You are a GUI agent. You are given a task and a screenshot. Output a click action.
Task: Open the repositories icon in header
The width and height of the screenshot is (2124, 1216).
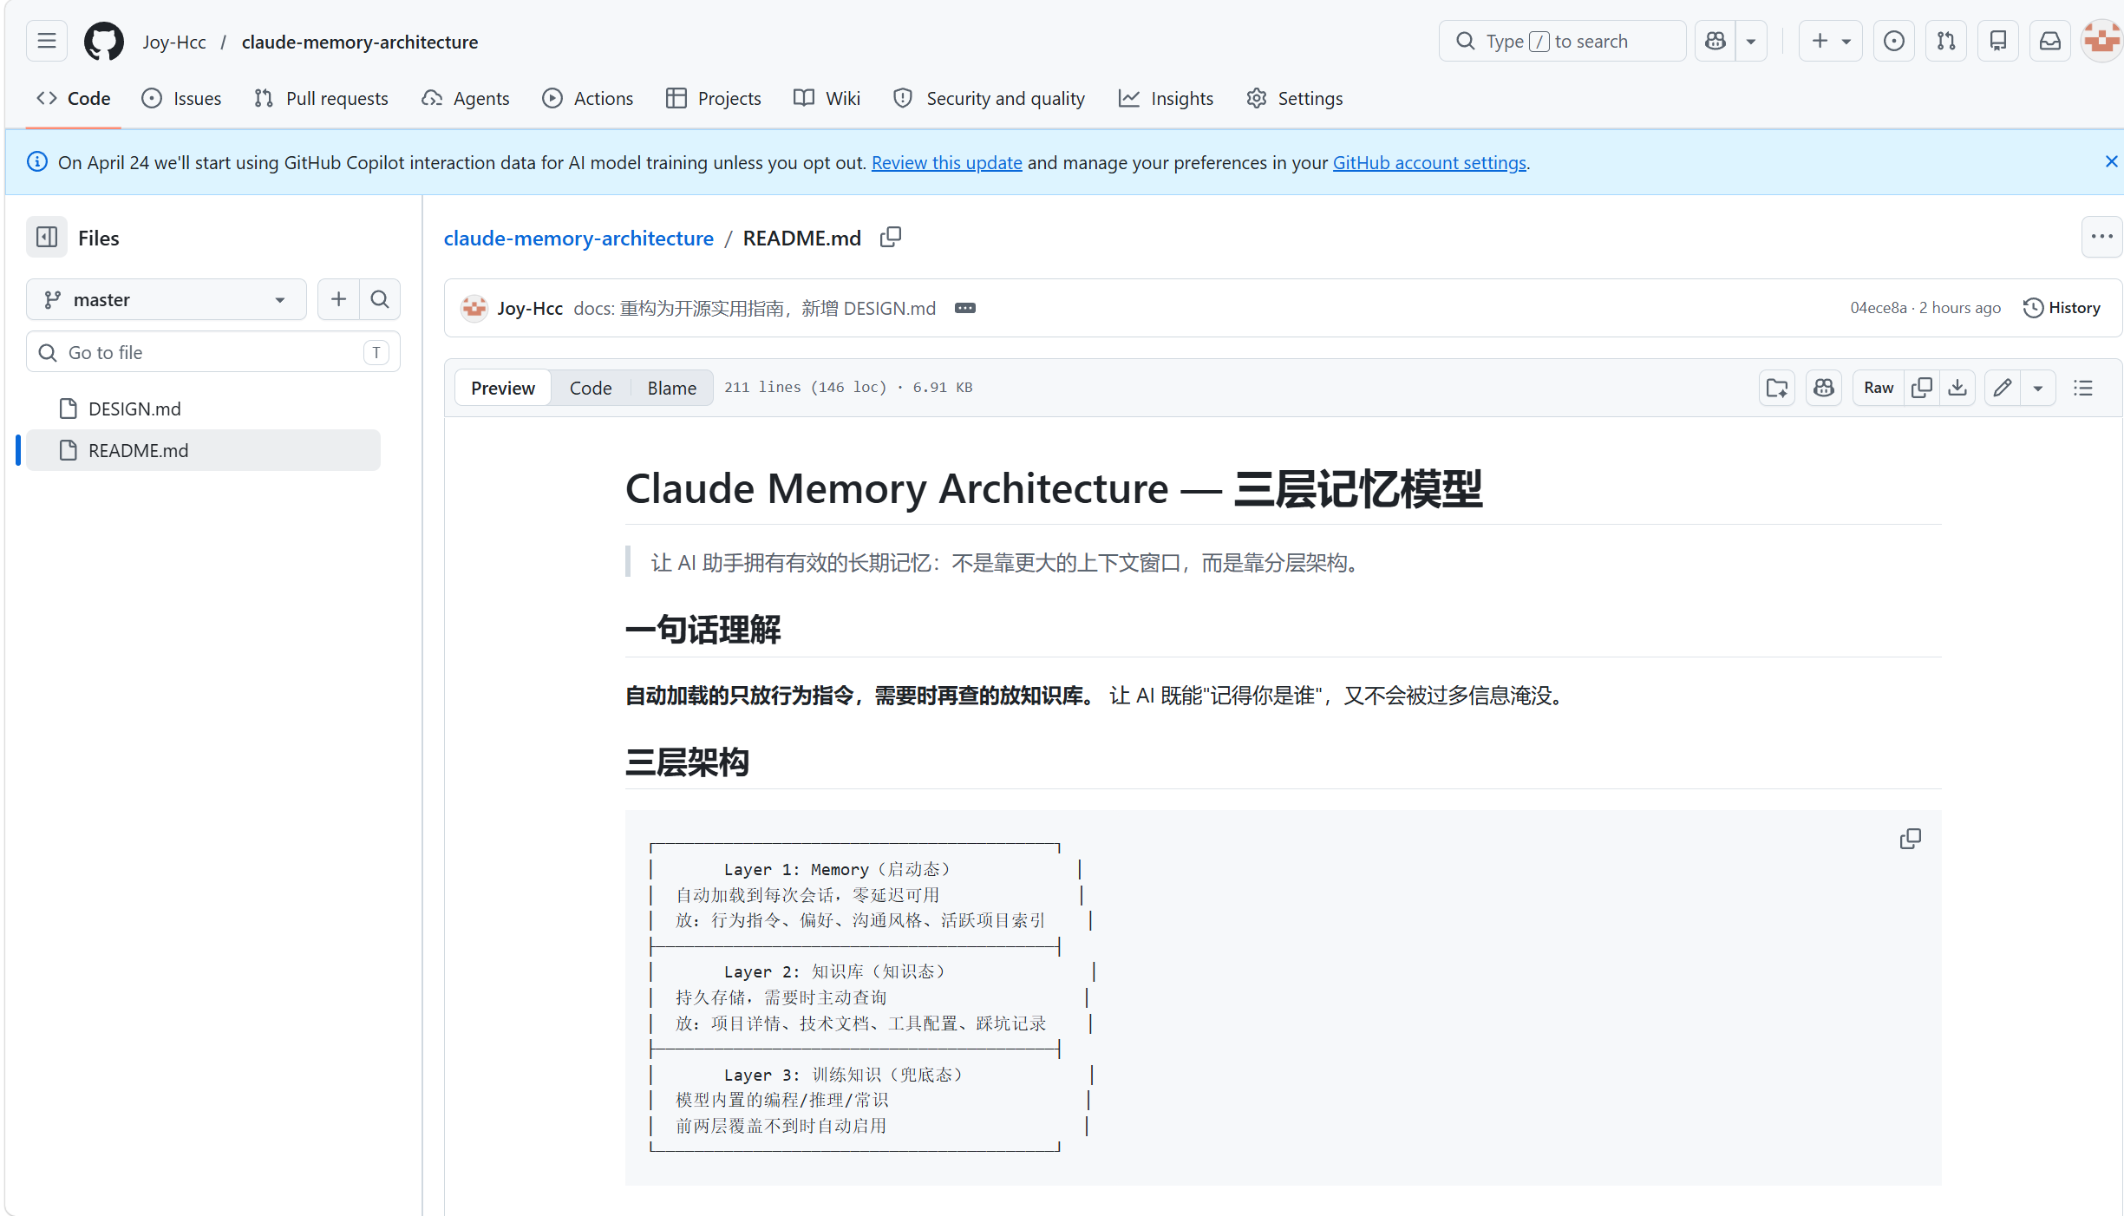(x=1998, y=41)
